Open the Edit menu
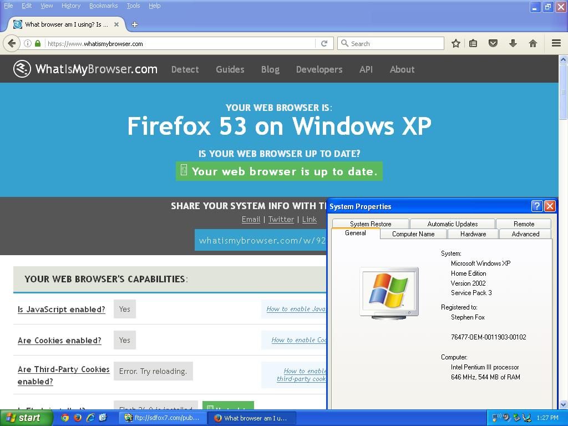The width and height of the screenshot is (568, 426). (x=27, y=6)
